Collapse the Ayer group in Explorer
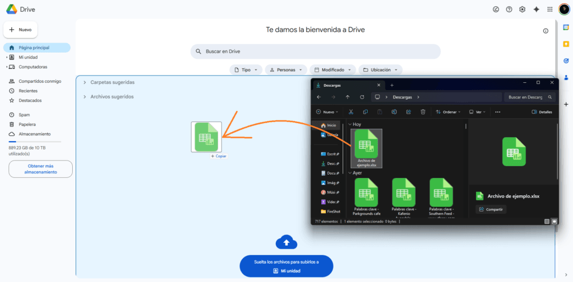The height and width of the screenshot is (282, 573). (350, 173)
